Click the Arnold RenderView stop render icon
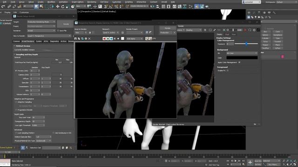This screenshot has width=298, height=167. (x=245, y=30)
